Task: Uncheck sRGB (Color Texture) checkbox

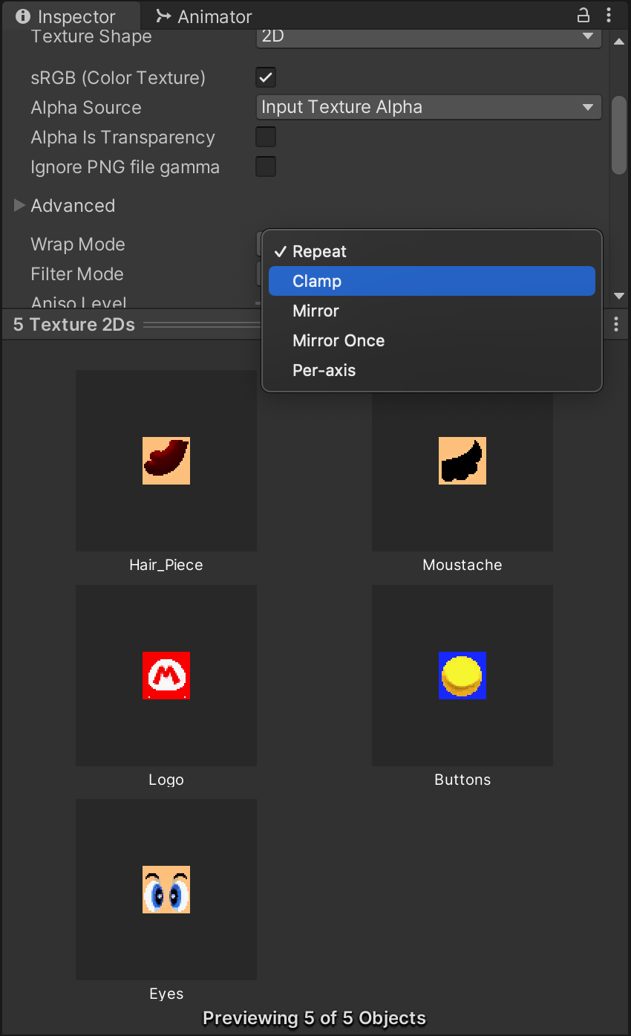Action: coord(266,77)
